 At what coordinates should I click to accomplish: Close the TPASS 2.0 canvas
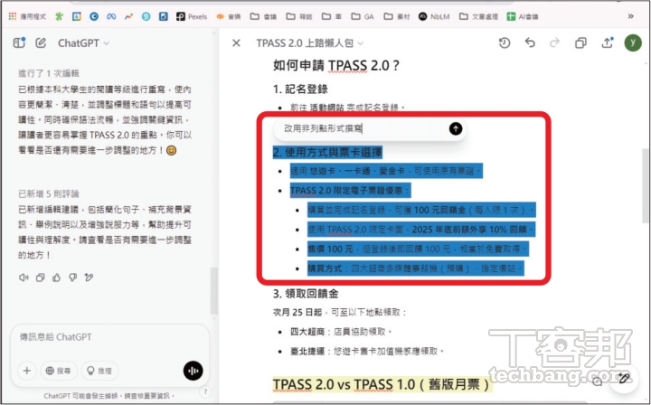coord(236,42)
